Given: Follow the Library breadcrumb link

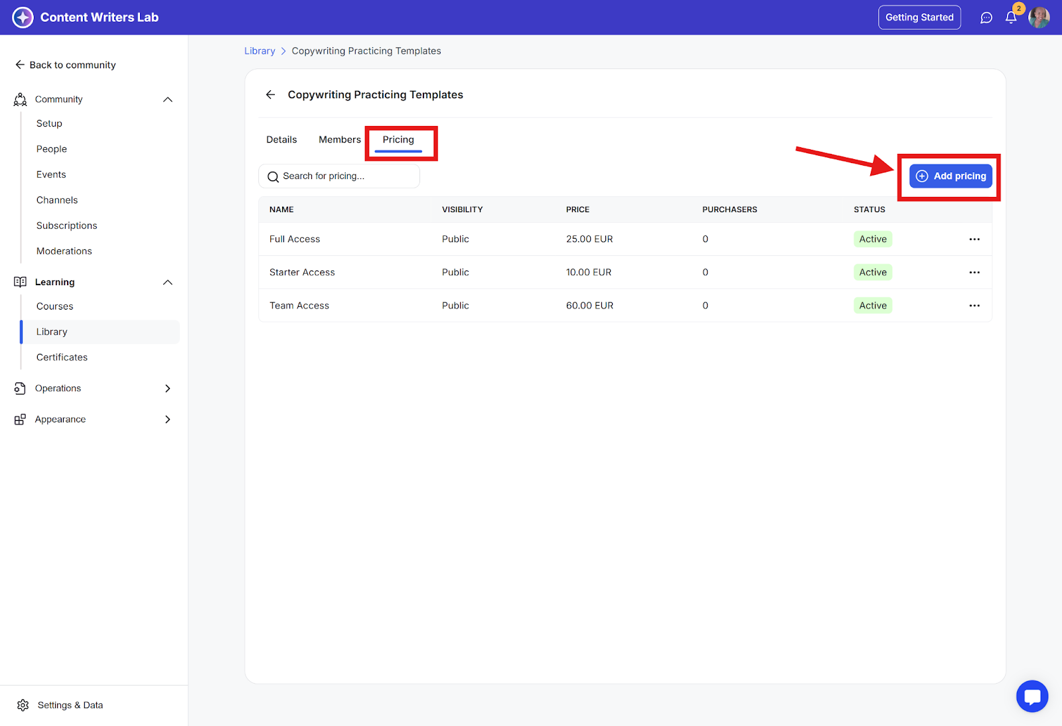Looking at the screenshot, I should click(x=260, y=51).
